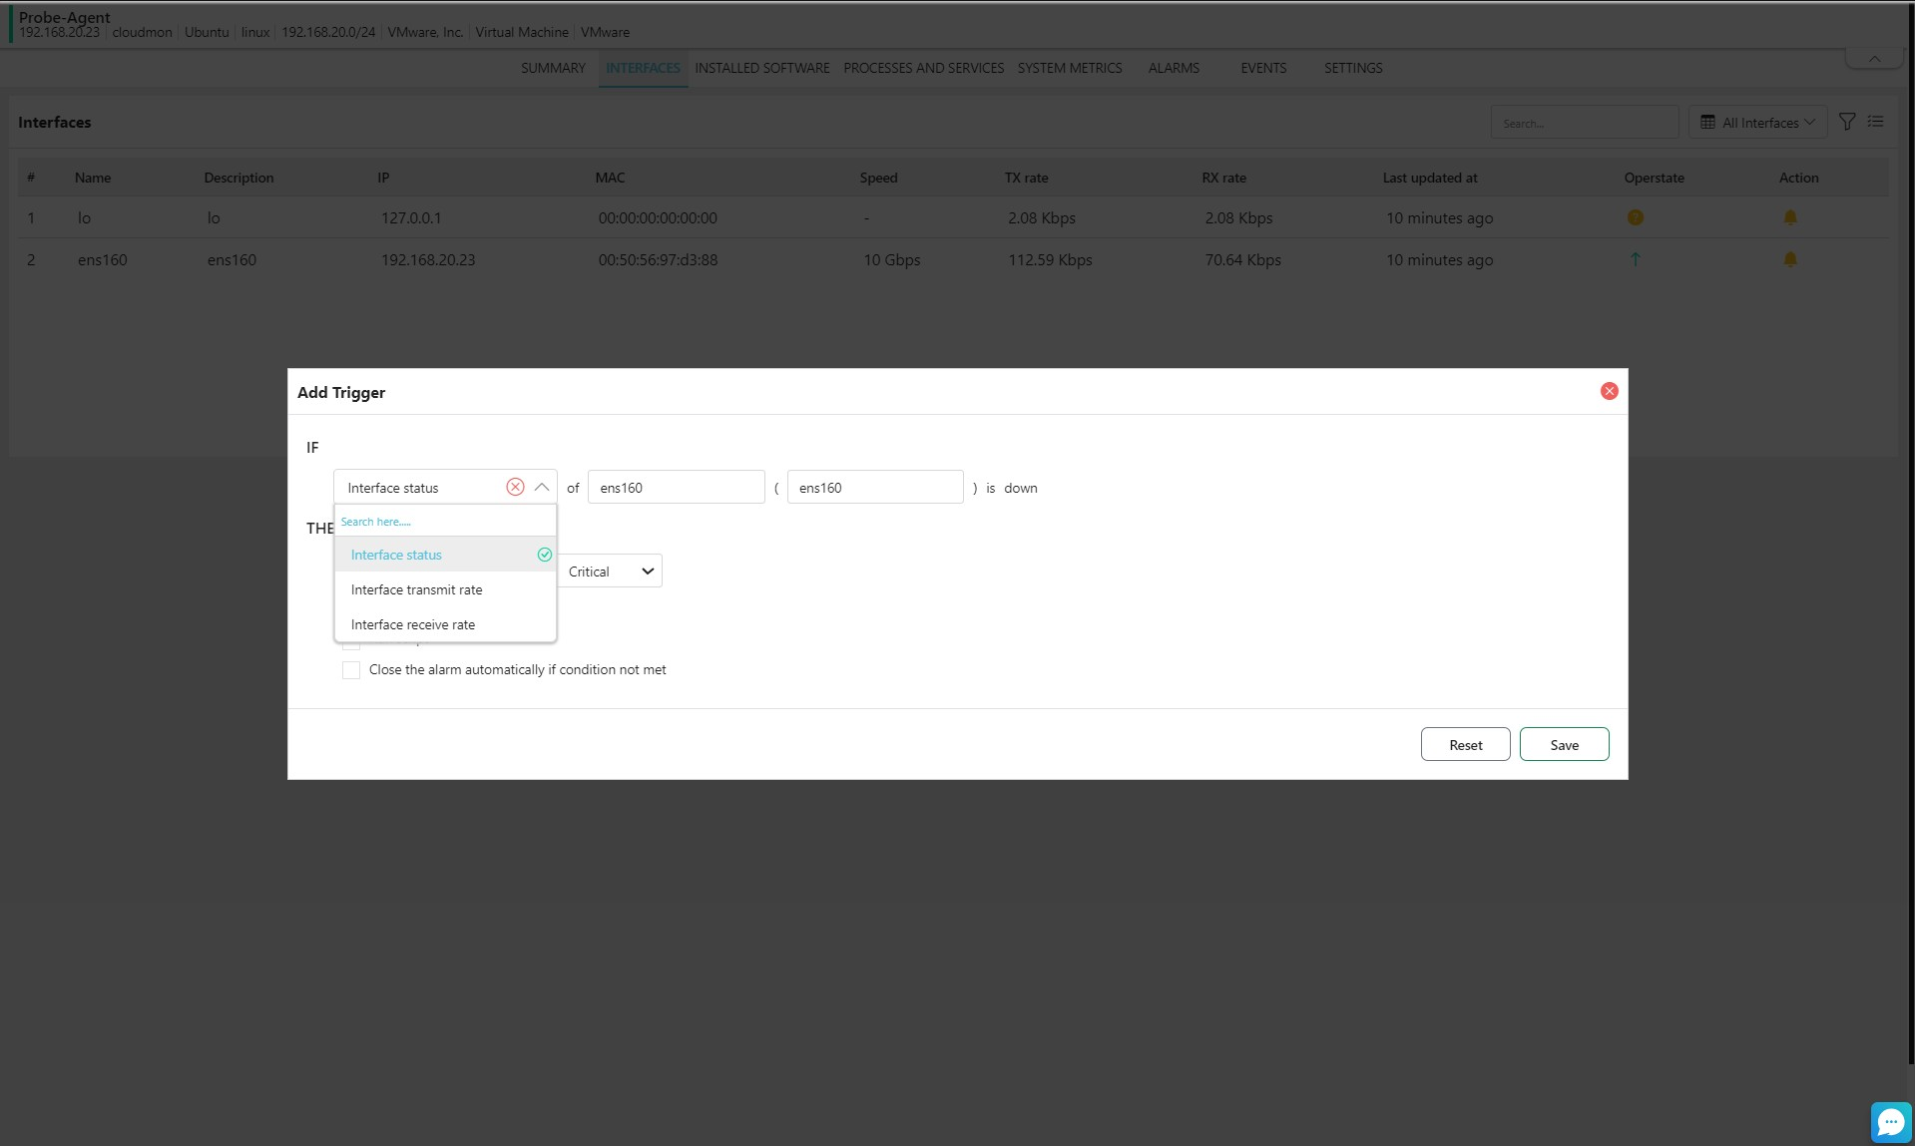This screenshot has width=1915, height=1146.
Task: Click the unknown operstate icon for lo
Action: coord(1635,217)
